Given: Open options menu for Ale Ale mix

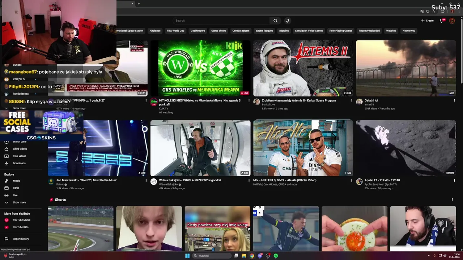Looking at the screenshot, I should [x=352, y=181].
